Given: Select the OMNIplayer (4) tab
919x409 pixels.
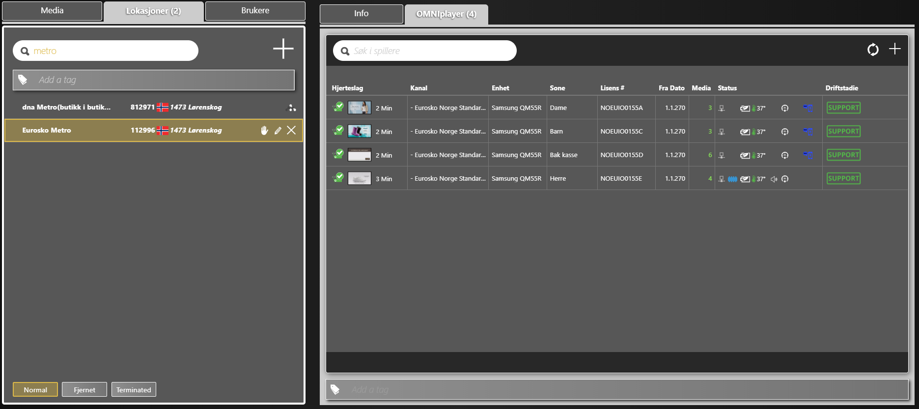Looking at the screenshot, I should (x=446, y=14).
